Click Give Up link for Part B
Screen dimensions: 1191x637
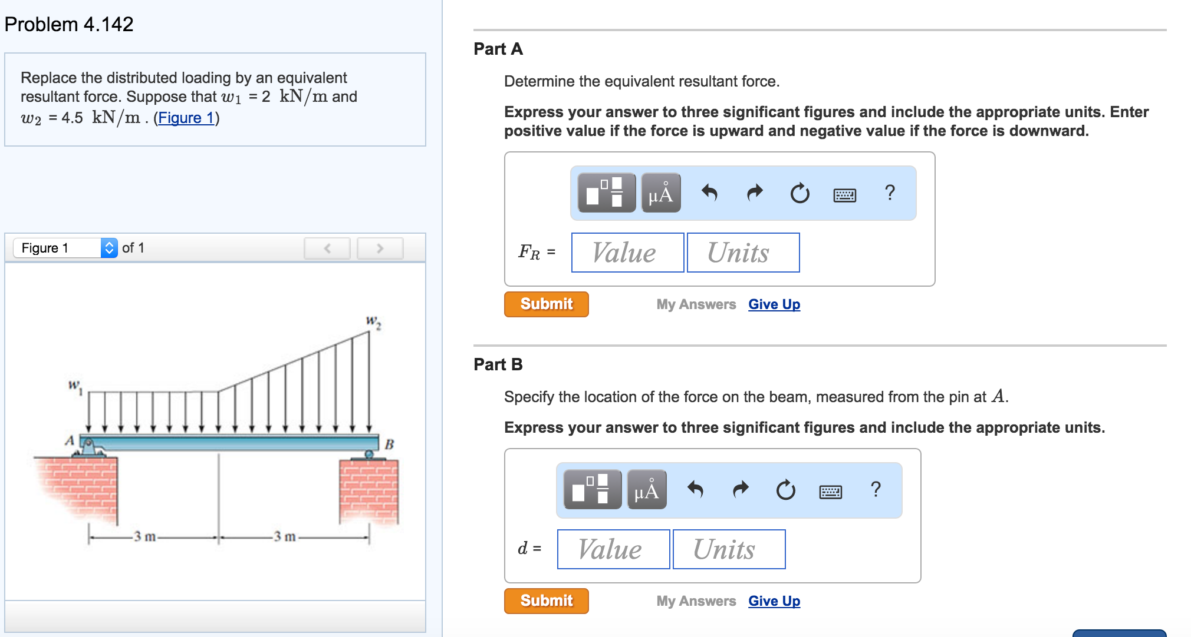(x=774, y=601)
